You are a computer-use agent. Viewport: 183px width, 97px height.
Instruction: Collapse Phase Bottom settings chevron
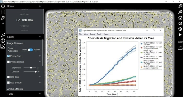40,62
